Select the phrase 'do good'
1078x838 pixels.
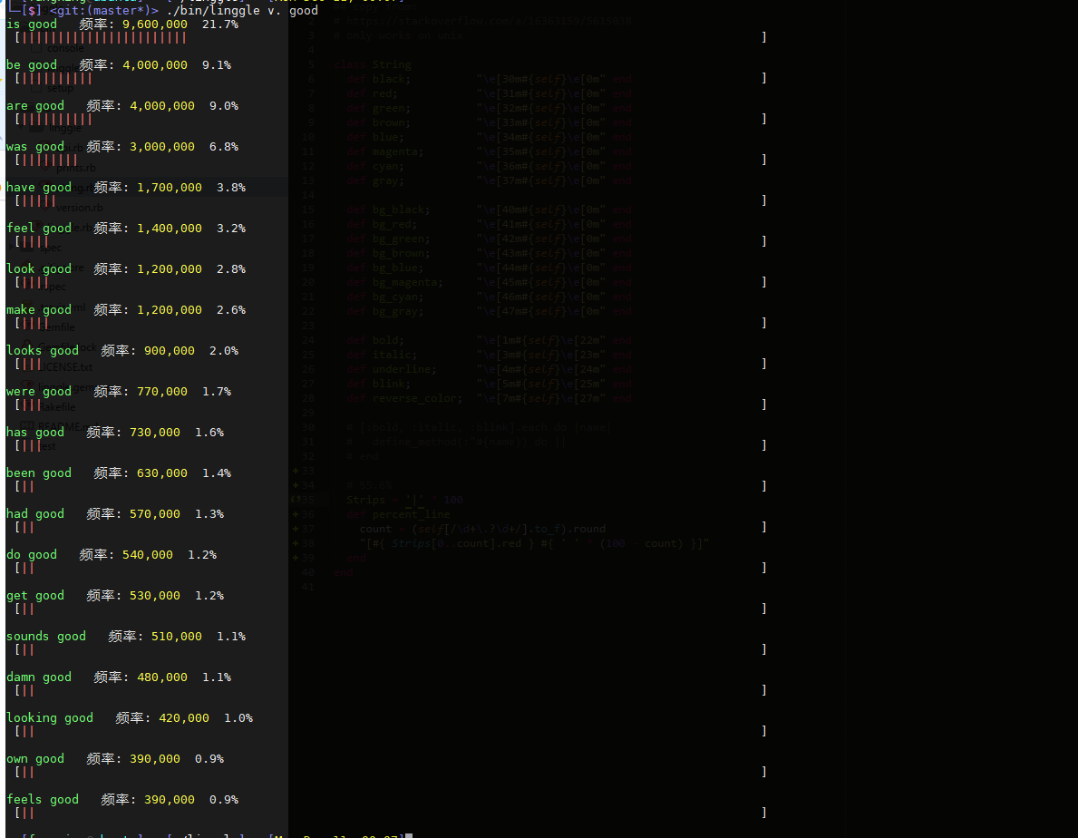[32, 555]
